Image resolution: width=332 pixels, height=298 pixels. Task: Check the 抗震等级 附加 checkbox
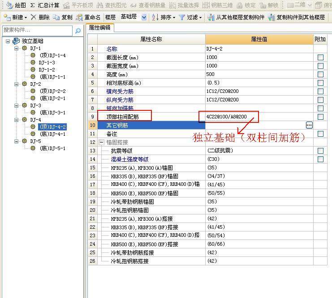[320, 151]
